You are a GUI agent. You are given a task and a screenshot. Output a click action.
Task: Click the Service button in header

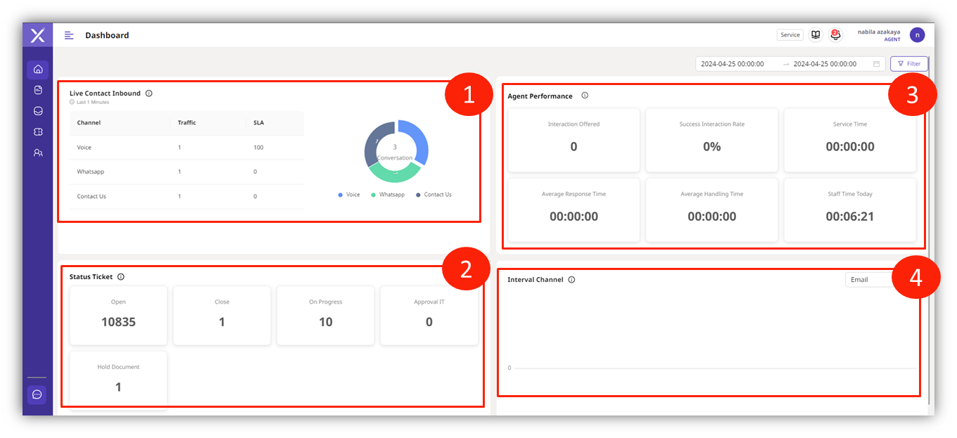tap(790, 34)
